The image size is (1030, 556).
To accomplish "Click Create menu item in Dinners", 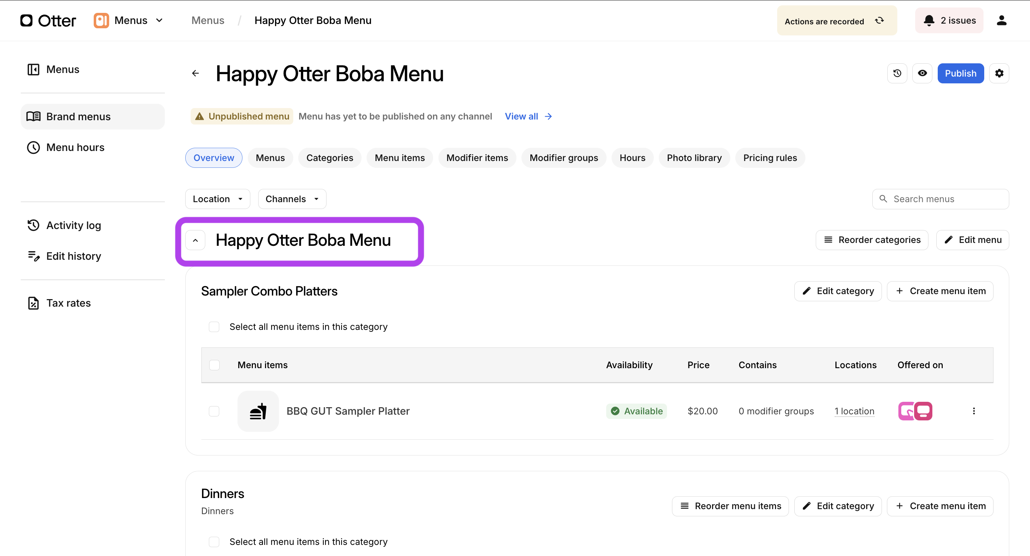I will pos(940,506).
